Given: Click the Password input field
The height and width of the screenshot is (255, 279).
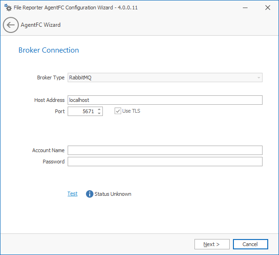Looking at the screenshot, I should 165,162.
